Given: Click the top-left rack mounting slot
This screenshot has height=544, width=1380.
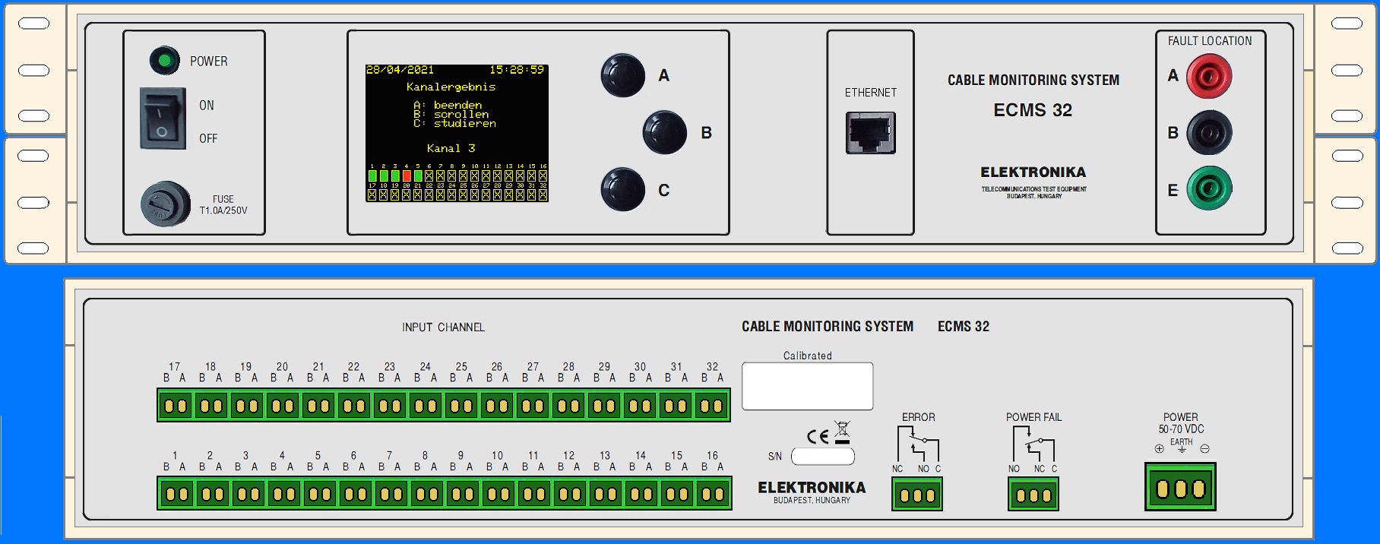Looking at the screenshot, I should point(33,24).
